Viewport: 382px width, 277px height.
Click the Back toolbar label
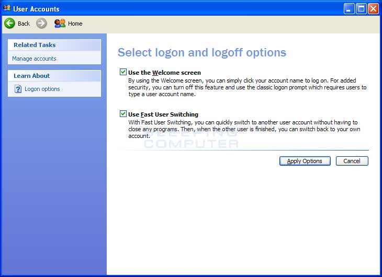click(24, 24)
